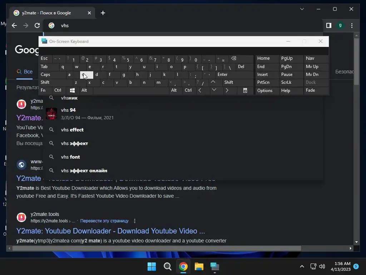Toggle ScrLk key on keyboard
The height and width of the screenshot is (275, 366).
(x=291, y=82)
